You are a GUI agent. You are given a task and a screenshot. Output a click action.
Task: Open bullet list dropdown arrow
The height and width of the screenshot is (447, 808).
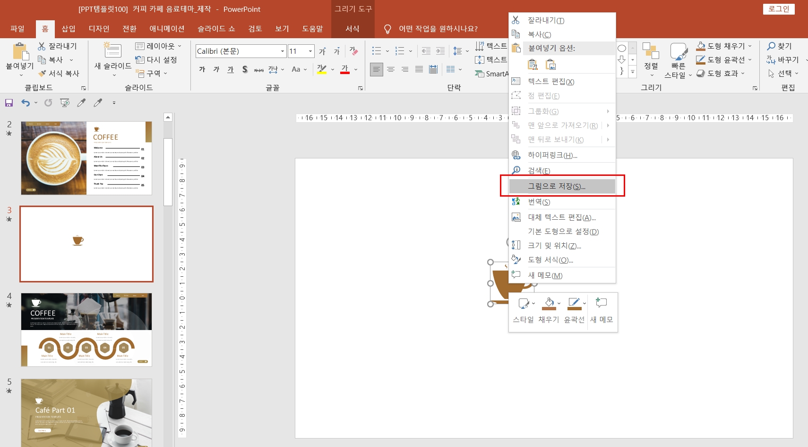[387, 51]
